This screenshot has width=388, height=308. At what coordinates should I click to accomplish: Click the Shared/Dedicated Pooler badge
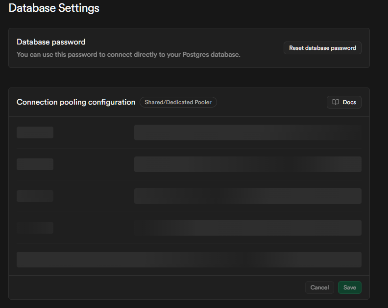tap(178, 102)
